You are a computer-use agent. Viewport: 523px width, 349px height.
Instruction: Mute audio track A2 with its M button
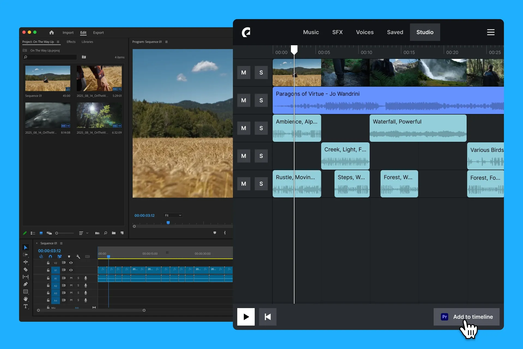[x=71, y=285]
